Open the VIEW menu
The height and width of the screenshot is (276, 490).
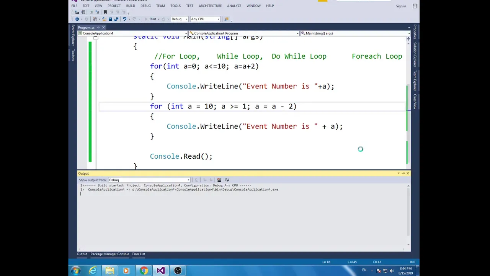[98, 6]
